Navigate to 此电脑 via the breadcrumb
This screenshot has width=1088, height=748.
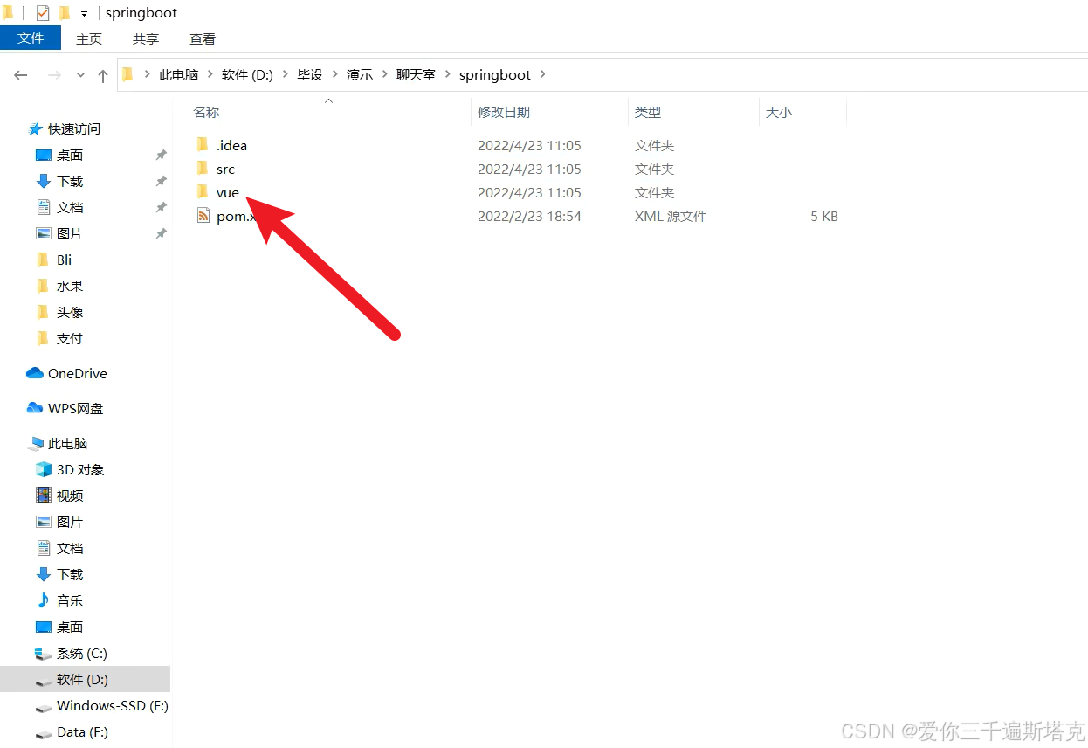[178, 74]
